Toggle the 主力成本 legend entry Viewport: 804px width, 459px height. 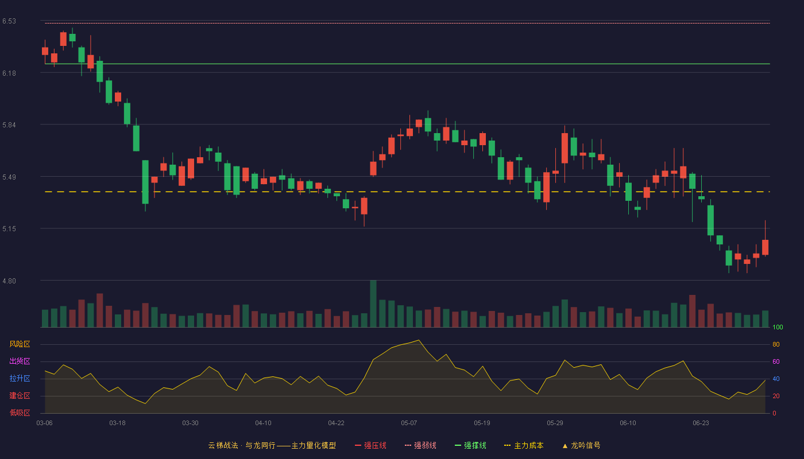(524, 445)
